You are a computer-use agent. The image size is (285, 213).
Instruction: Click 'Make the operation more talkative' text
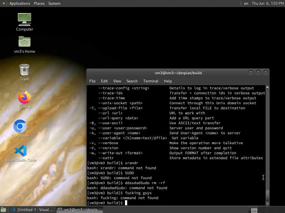pyautogui.click(x=206, y=143)
